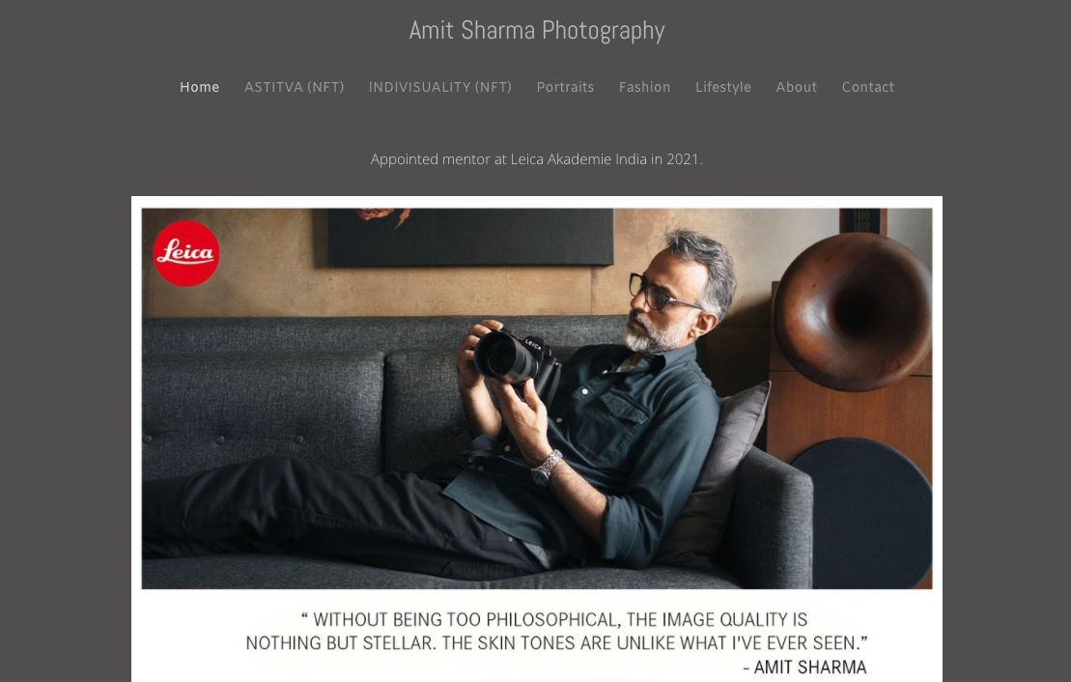Go to INDIVISUALITY (NFT) page

click(439, 87)
